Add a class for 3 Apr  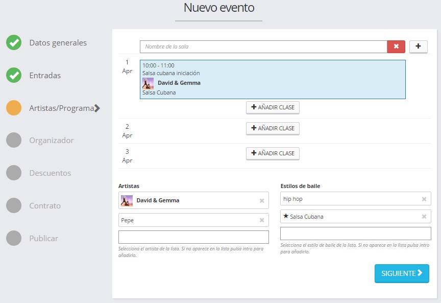click(x=273, y=153)
